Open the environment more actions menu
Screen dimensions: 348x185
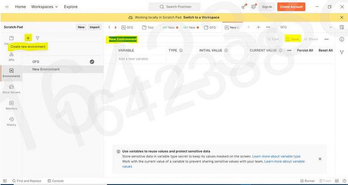[x=326, y=39]
